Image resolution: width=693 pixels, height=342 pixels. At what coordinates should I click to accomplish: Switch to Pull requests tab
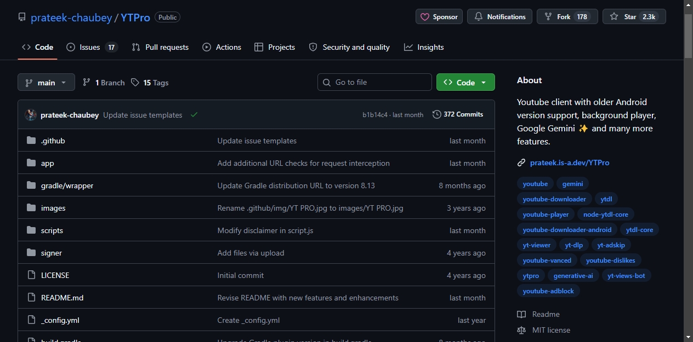tap(160, 47)
